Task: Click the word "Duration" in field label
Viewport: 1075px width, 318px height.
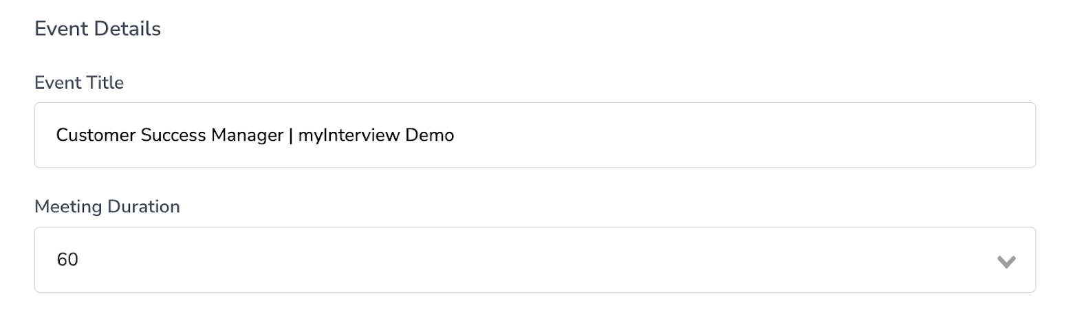Action: pyautogui.click(x=144, y=207)
